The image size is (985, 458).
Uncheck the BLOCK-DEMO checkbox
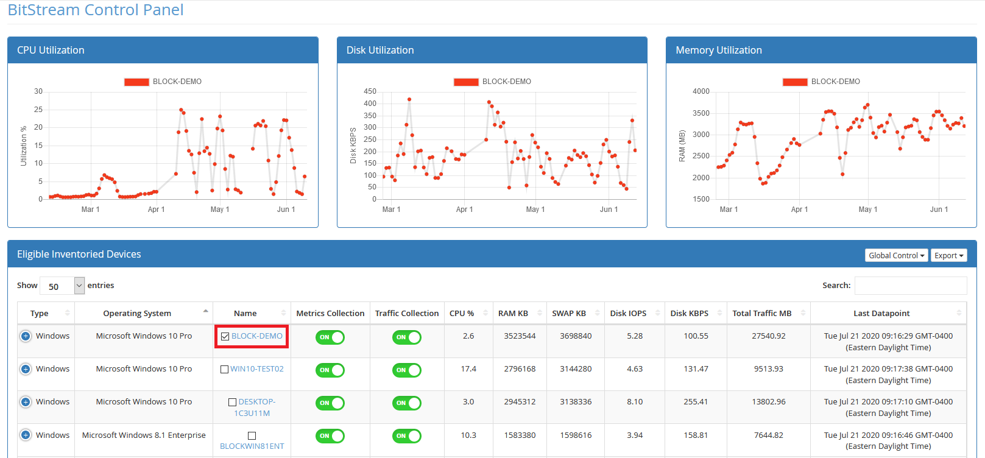[225, 336]
